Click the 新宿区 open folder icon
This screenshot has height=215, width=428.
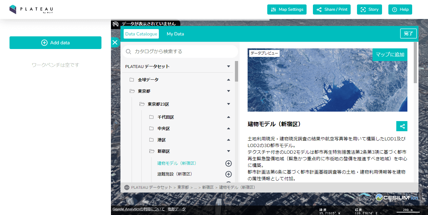point(152,151)
